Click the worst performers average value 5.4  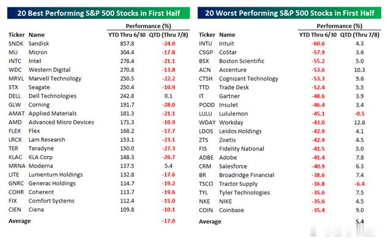click(x=360, y=221)
